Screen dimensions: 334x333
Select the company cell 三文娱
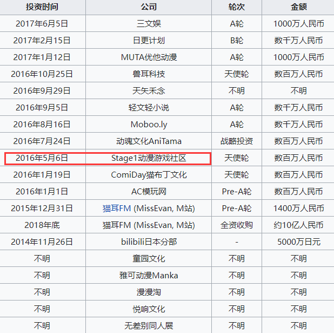coord(149,23)
